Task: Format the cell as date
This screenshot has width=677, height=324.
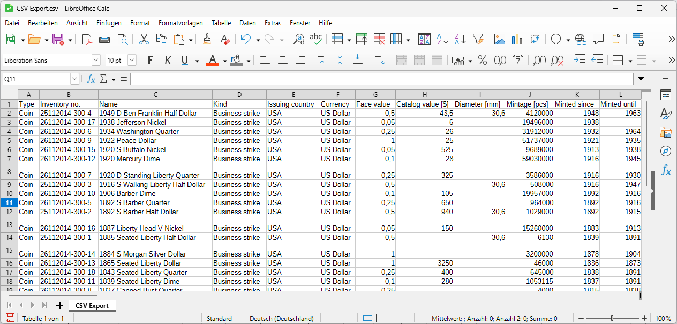Action: (518, 61)
